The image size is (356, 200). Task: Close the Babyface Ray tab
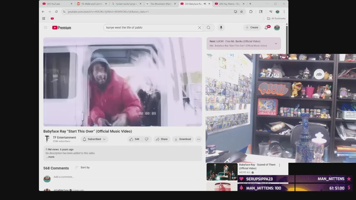tap(209, 4)
